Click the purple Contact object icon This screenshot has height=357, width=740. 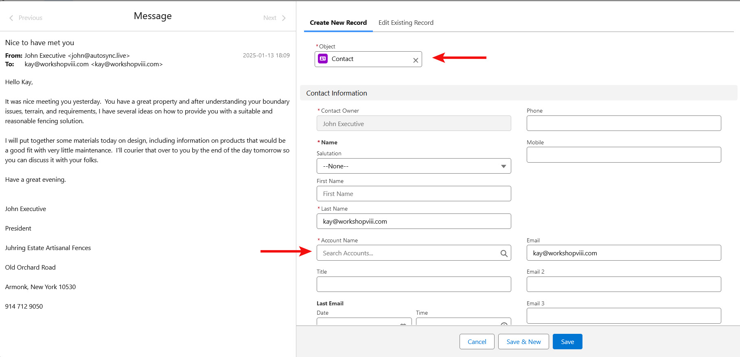(x=323, y=59)
